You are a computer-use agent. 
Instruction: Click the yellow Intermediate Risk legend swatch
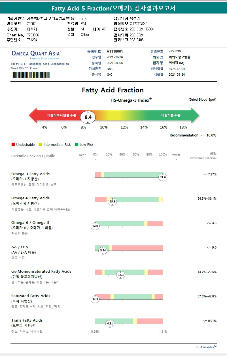click(x=40, y=145)
